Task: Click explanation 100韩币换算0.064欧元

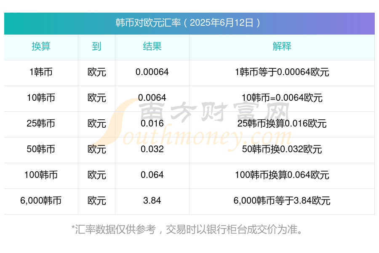Action: (282, 175)
